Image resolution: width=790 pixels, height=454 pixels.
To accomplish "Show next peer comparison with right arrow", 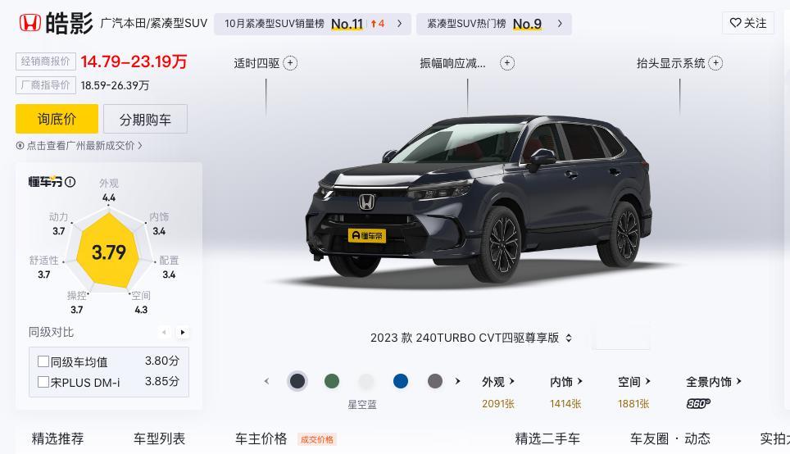I will [x=183, y=332].
